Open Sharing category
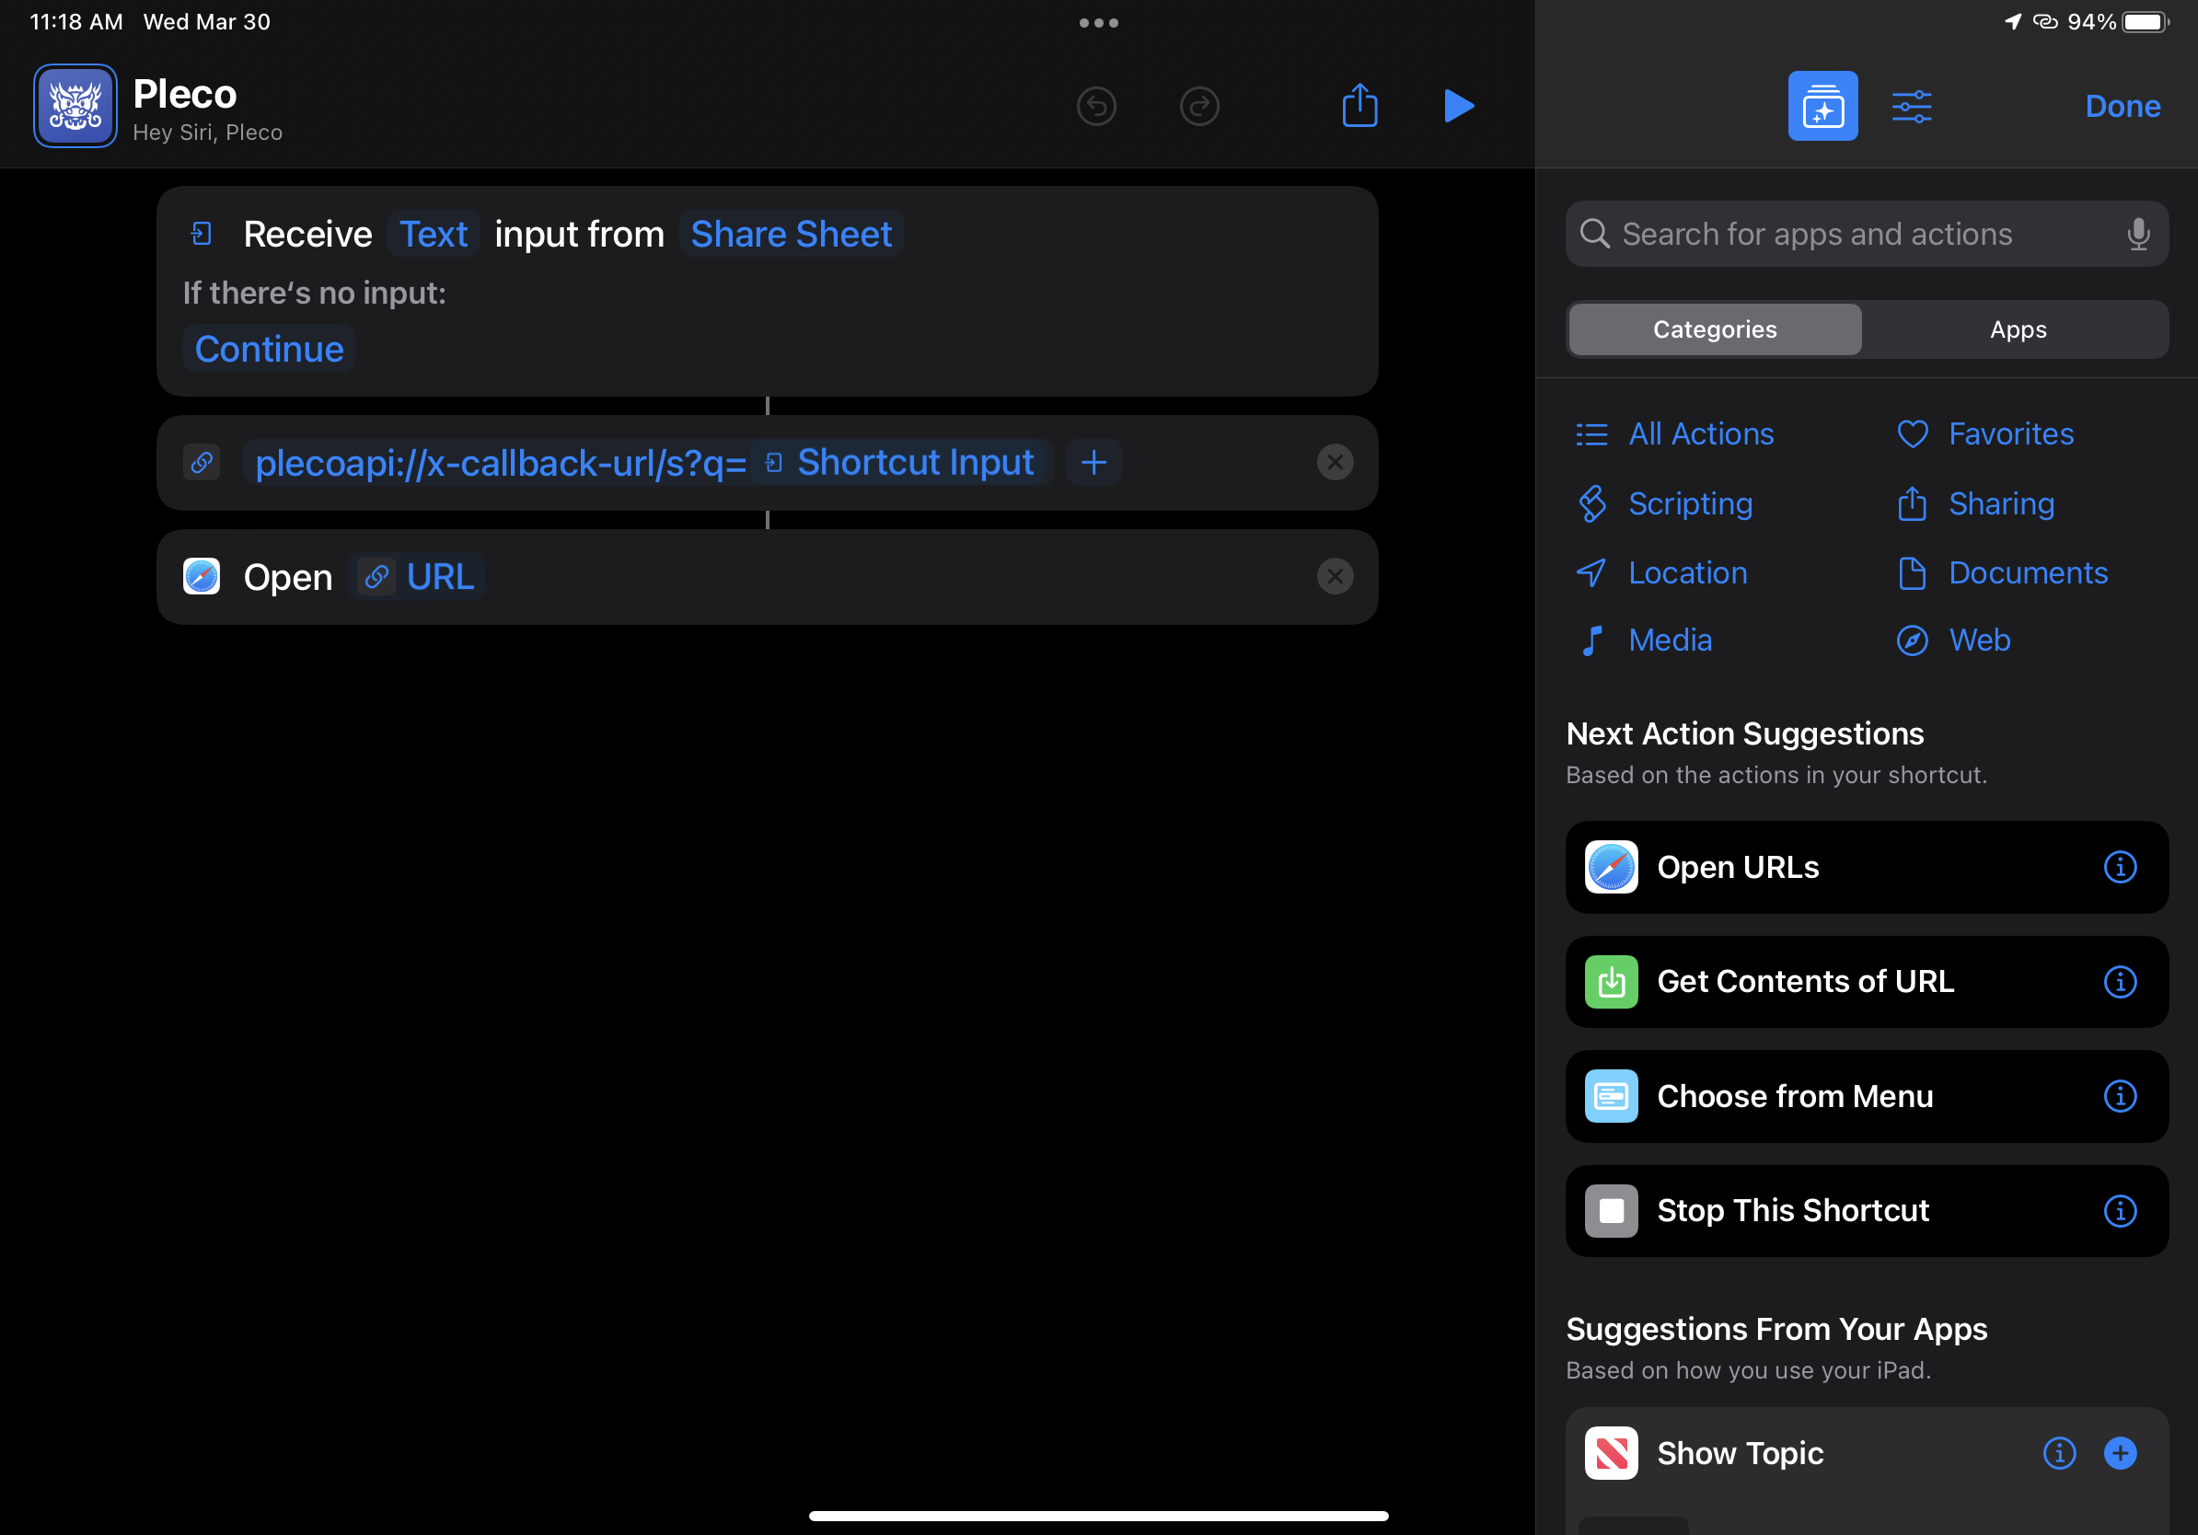Screen dimensions: 2198x1535 [1975, 503]
